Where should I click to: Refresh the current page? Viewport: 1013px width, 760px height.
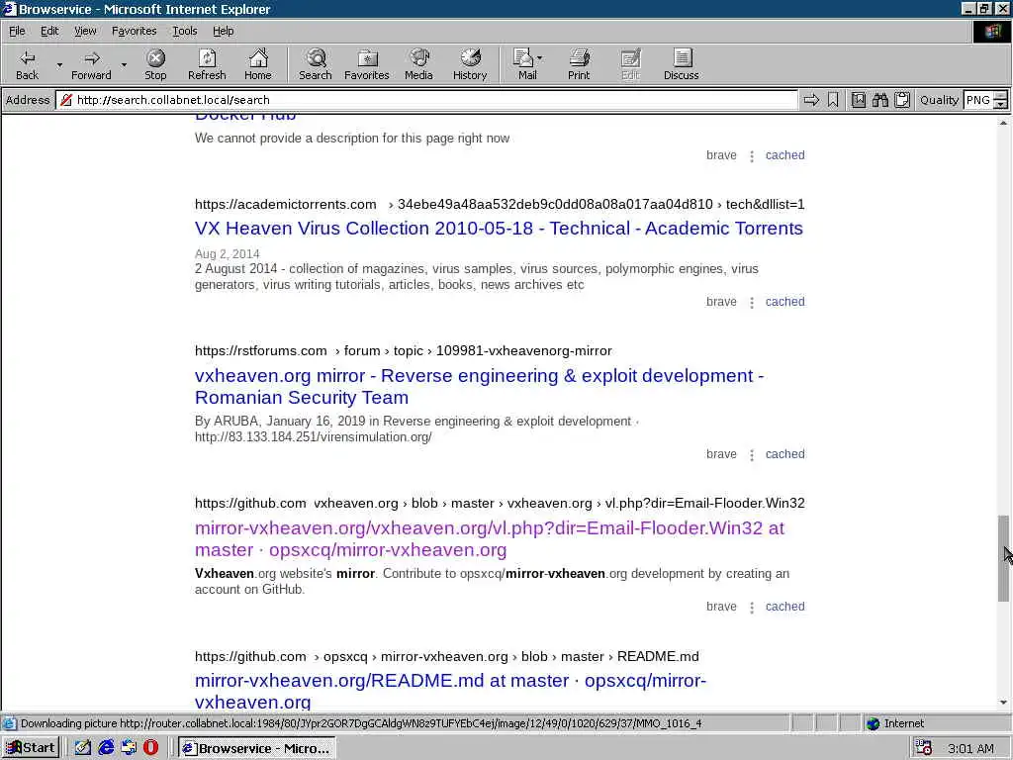click(x=207, y=64)
